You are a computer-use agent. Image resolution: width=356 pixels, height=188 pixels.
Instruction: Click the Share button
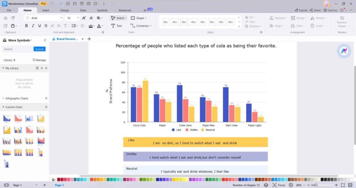coord(315,10)
